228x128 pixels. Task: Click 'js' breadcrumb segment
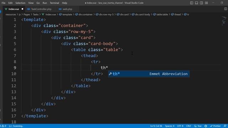20,14
